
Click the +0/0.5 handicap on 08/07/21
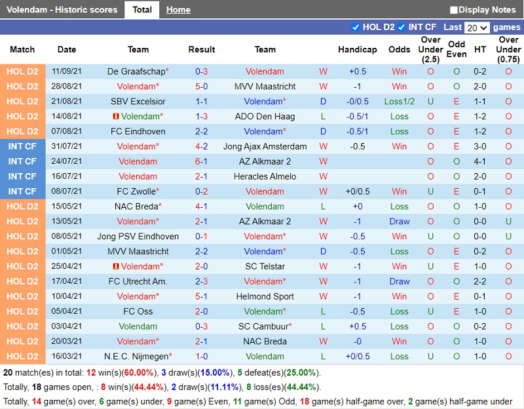[x=358, y=191]
